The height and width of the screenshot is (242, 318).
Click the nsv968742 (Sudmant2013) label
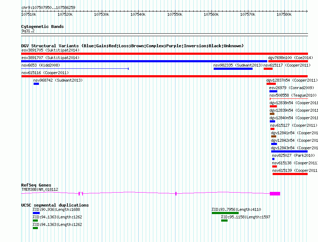pos(58,80)
